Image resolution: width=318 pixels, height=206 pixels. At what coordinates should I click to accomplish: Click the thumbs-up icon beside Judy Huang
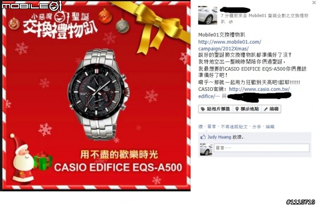pos(203,137)
